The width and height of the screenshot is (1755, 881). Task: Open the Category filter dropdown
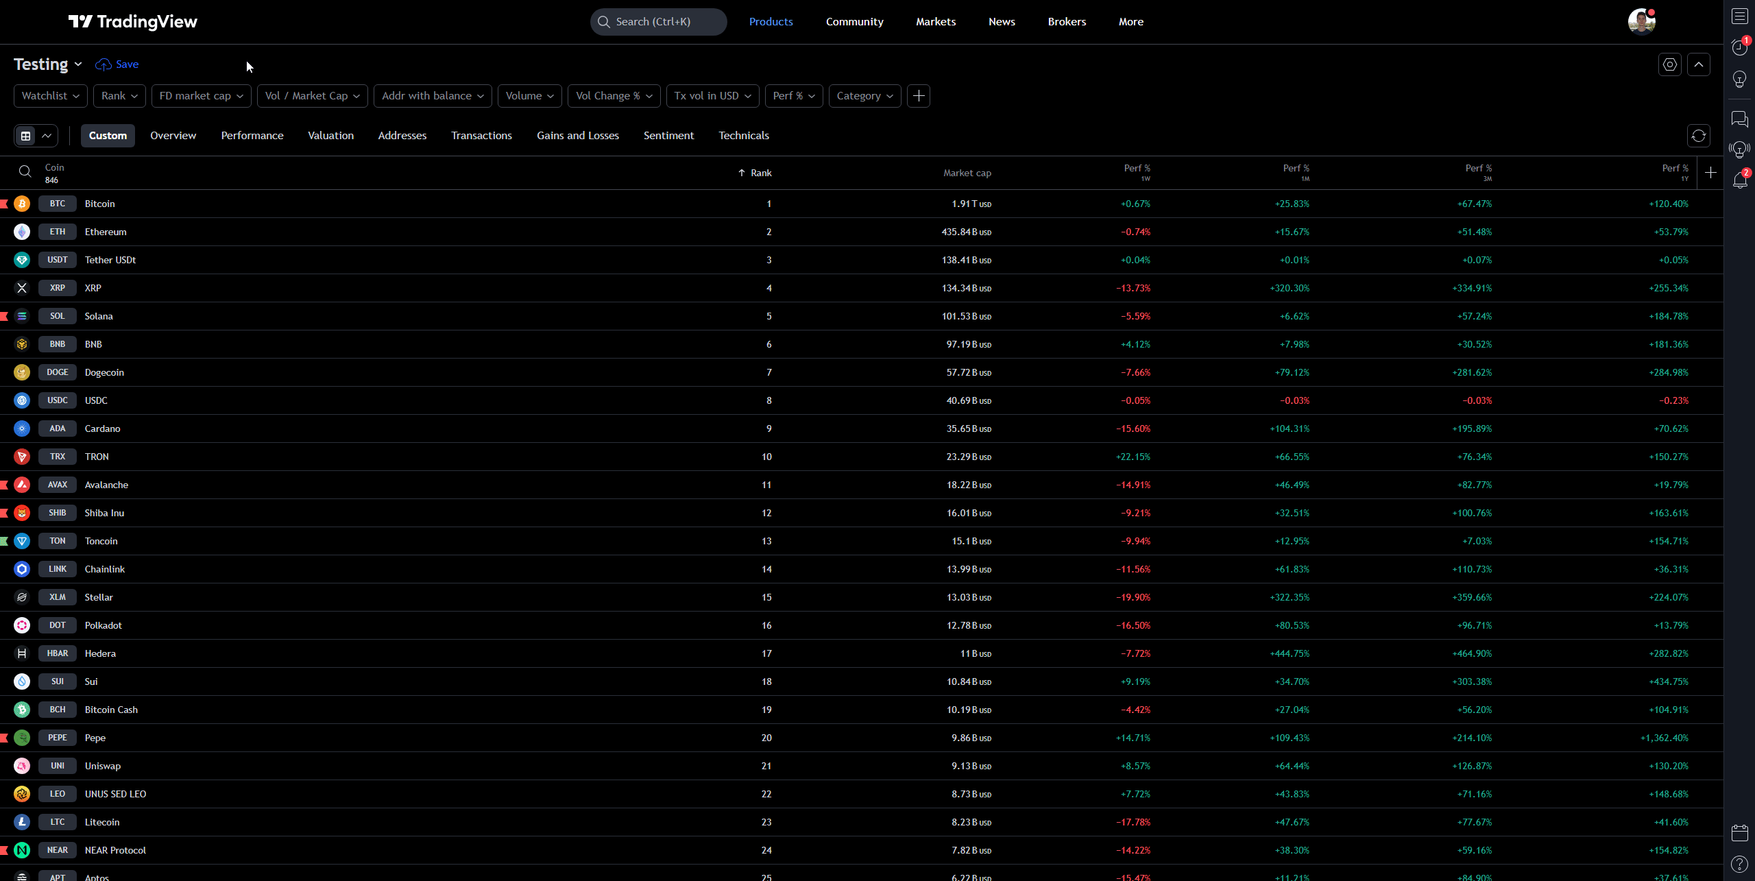pos(865,96)
